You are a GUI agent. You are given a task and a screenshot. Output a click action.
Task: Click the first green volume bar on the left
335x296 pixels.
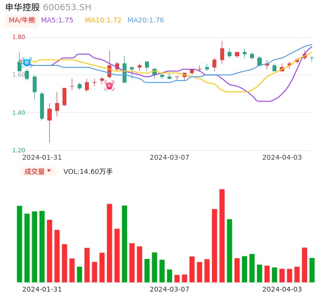point(20,244)
